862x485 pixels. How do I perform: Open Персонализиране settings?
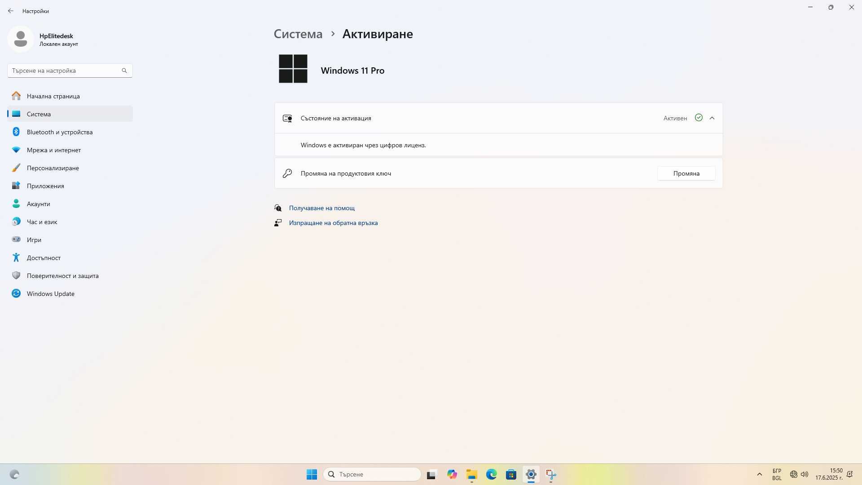pos(70,168)
